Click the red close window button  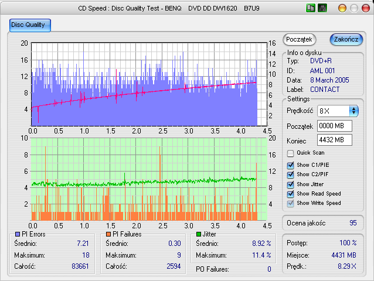click(366, 8)
